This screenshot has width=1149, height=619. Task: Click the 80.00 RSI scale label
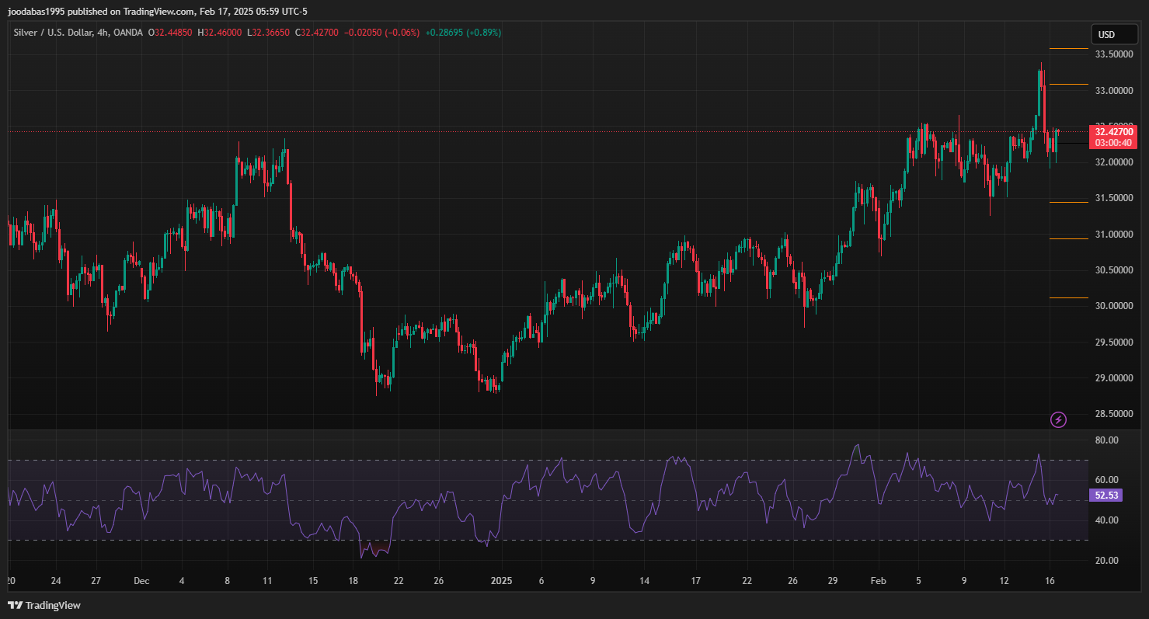[x=1106, y=440]
